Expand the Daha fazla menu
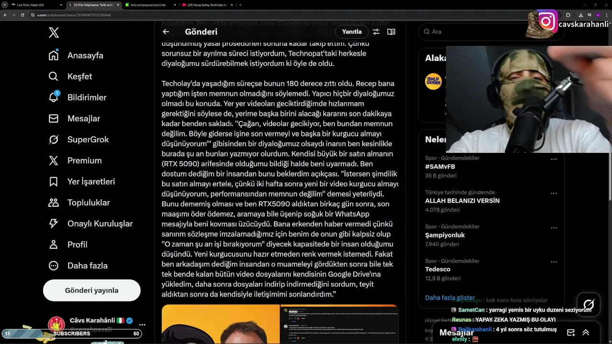 click(78, 266)
